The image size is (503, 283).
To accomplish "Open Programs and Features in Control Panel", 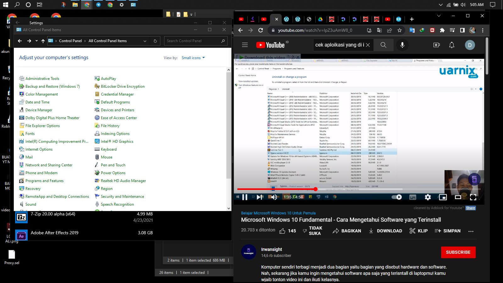I will 44,181.
